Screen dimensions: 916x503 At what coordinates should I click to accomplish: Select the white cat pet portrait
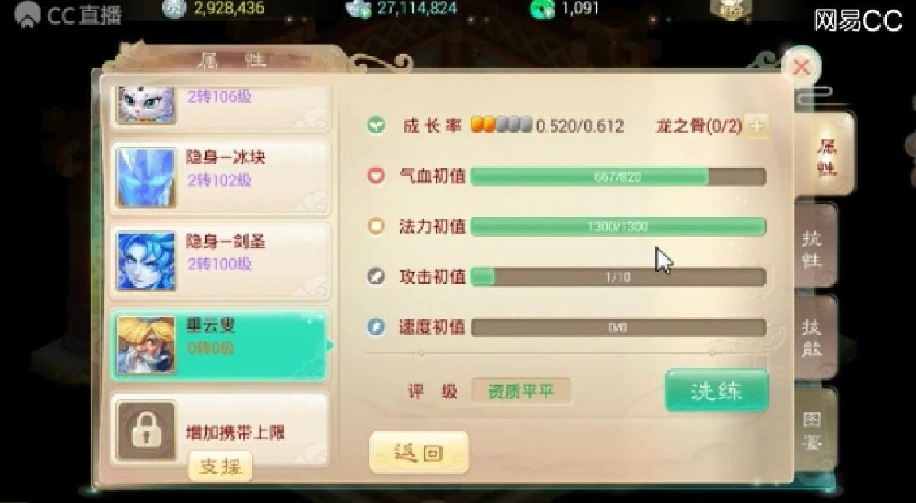click(146, 105)
